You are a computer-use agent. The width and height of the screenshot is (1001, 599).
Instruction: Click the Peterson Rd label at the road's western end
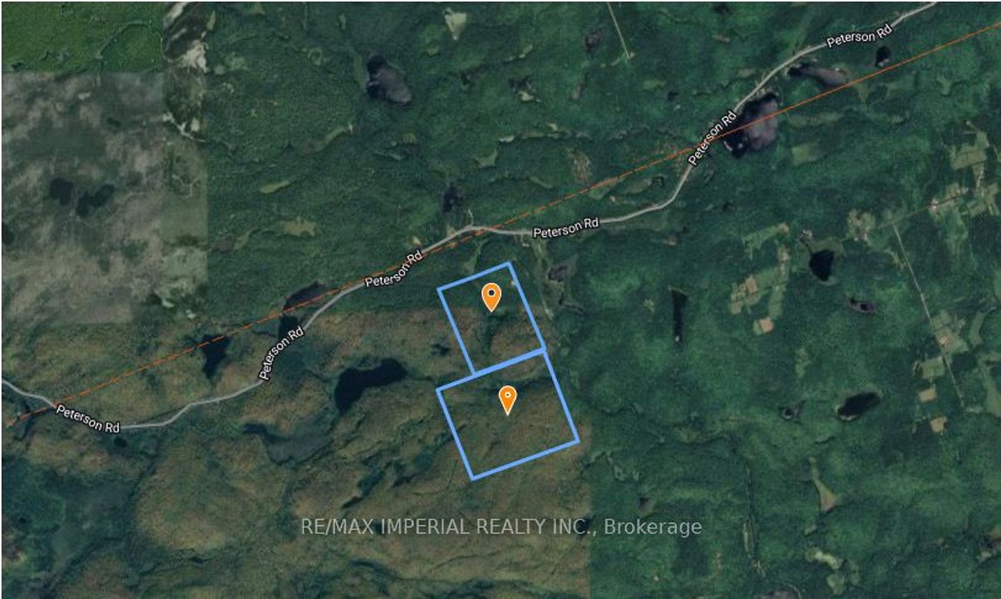[88, 418]
